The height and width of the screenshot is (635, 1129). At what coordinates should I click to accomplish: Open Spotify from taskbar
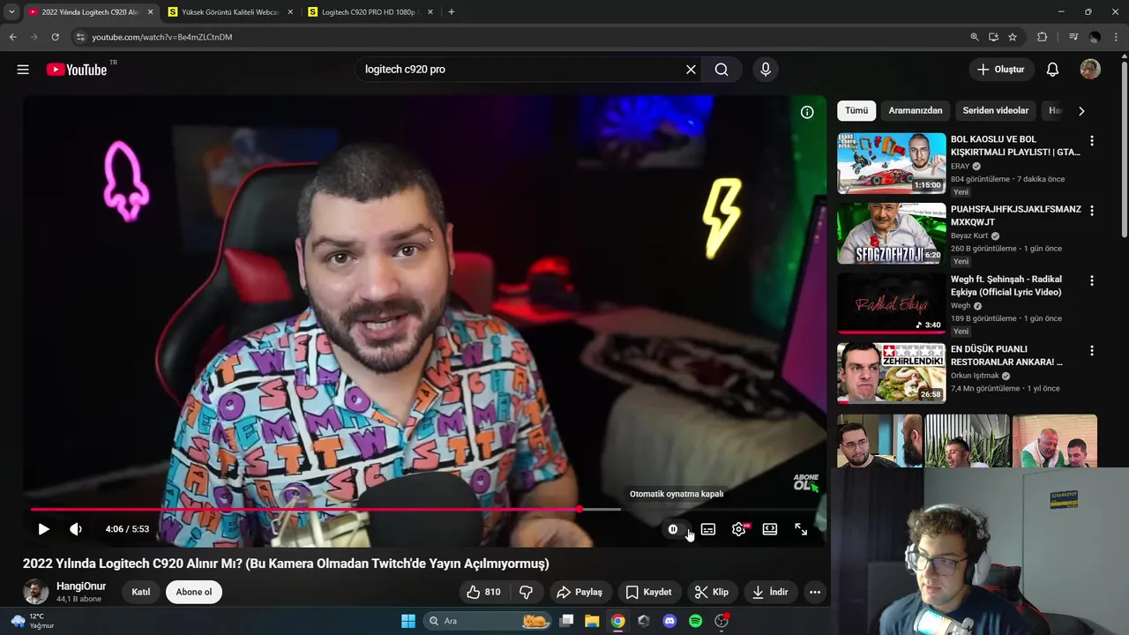(x=695, y=621)
